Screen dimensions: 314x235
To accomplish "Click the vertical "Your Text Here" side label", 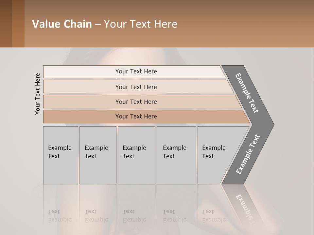I will (38, 94).
